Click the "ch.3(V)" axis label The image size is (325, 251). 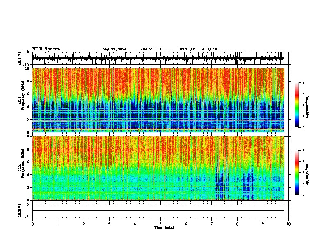[20, 211]
